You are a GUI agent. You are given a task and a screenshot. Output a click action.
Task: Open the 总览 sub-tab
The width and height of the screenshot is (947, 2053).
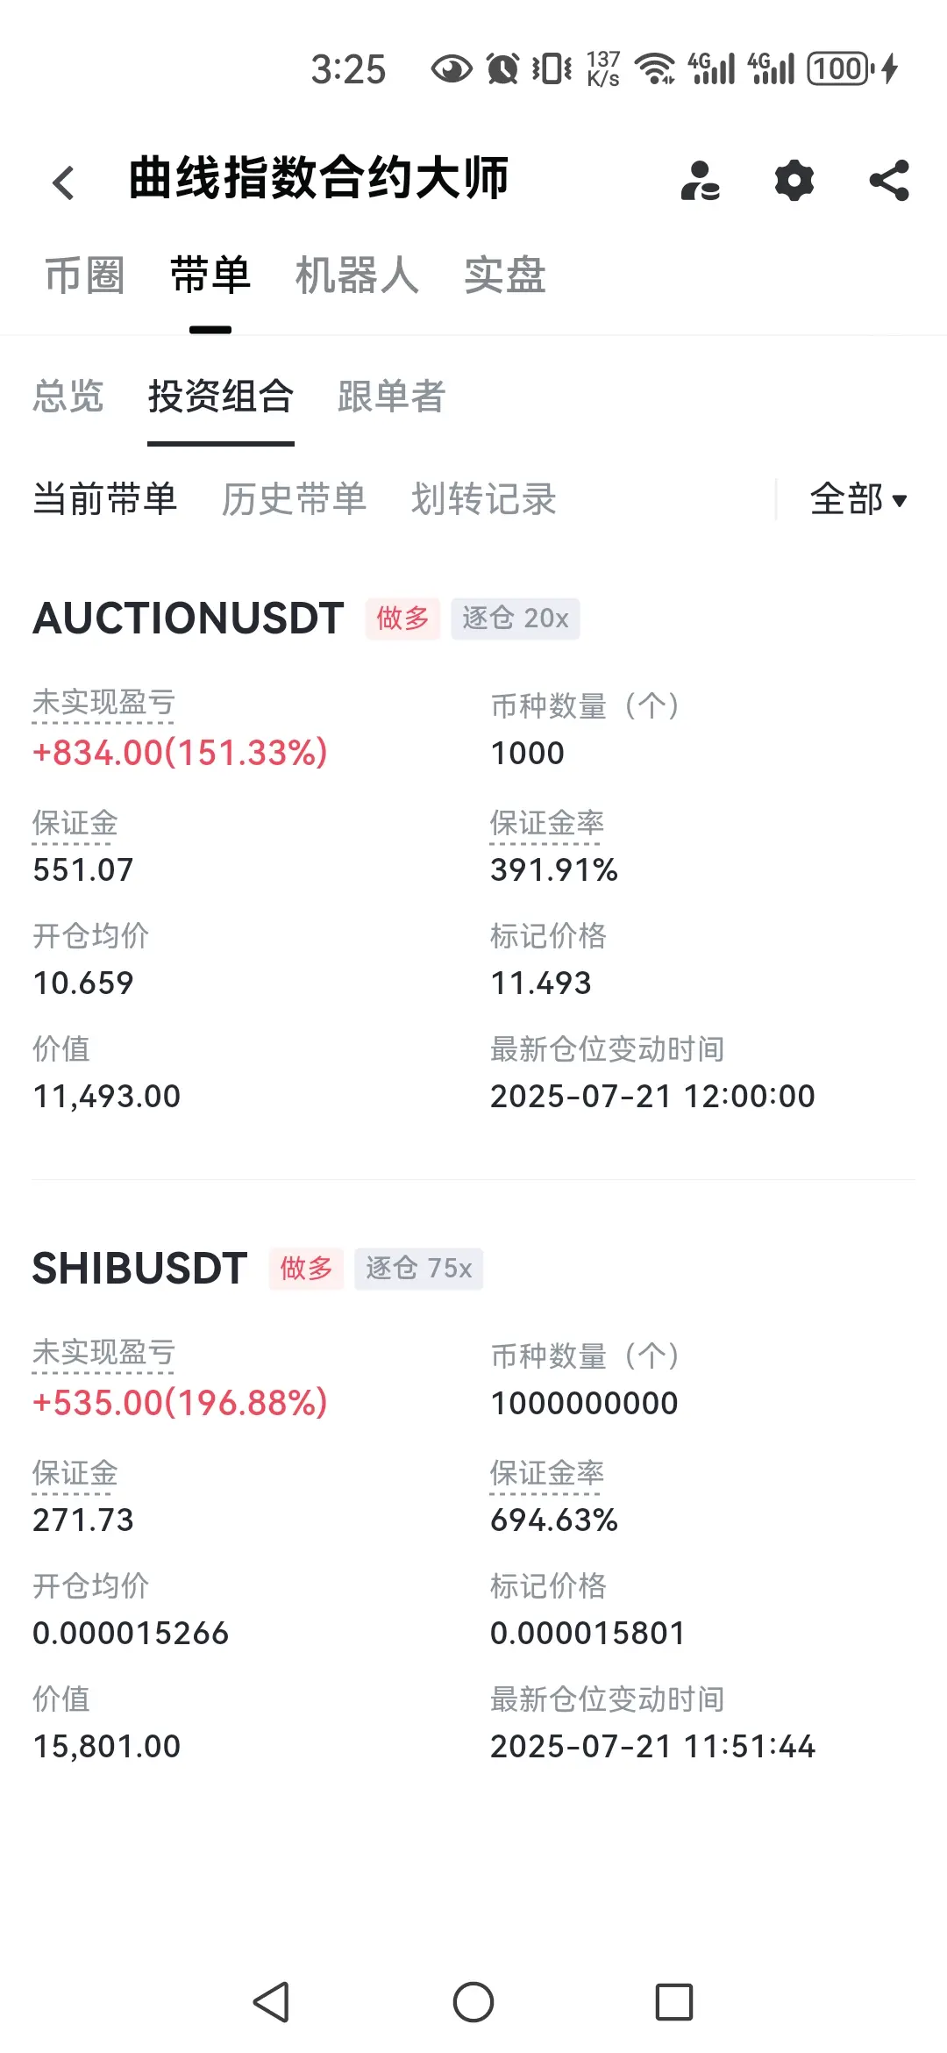tap(68, 396)
